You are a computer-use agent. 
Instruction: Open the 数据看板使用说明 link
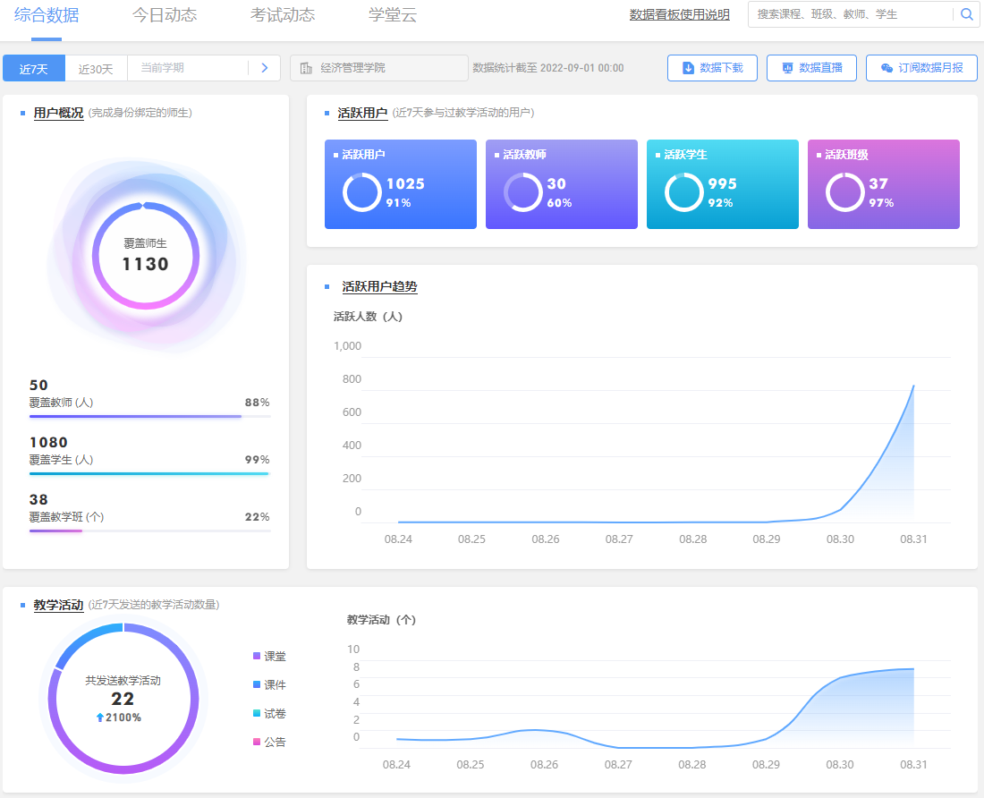pyautogui.click(x=679, y=14)
